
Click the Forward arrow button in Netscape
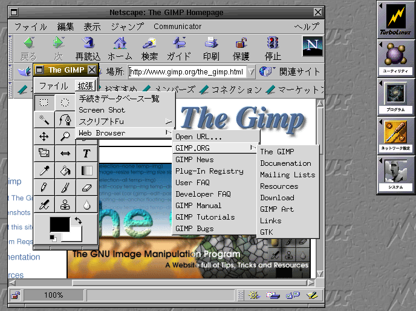coord(59,49)
